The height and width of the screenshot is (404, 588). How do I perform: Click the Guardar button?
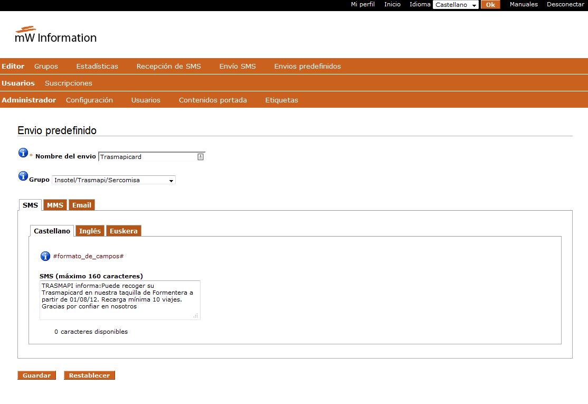click(x=37, y=375)
